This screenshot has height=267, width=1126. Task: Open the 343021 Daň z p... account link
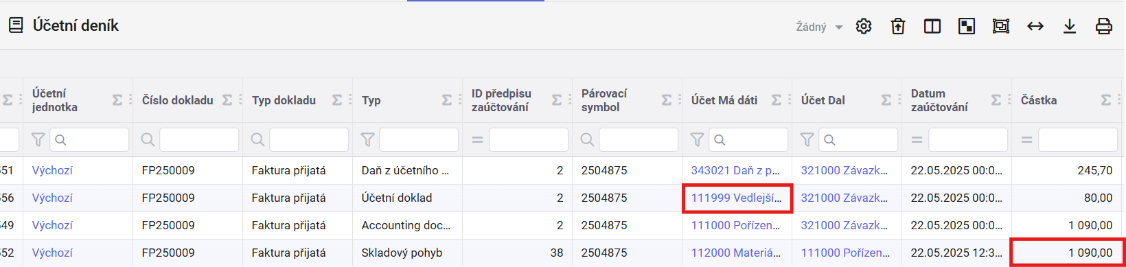pos(735,170)
